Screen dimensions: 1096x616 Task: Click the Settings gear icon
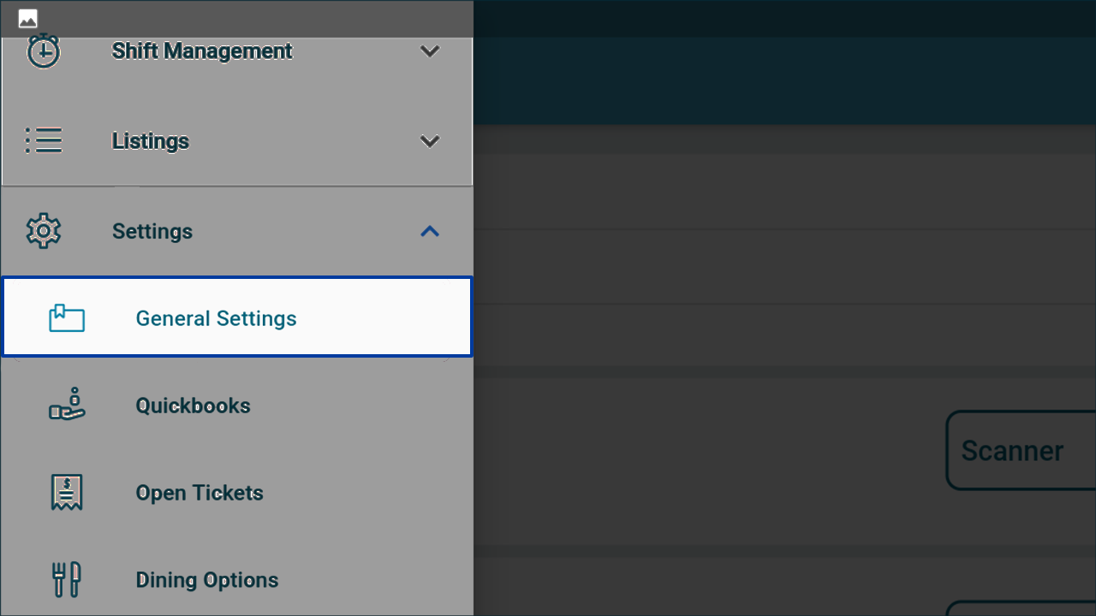pyautogui.click(x=44, y=231)
